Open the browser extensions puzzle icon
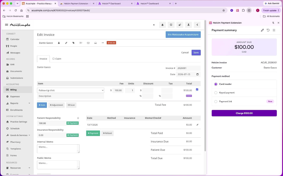The image size is (283, 176). [243, 10]
